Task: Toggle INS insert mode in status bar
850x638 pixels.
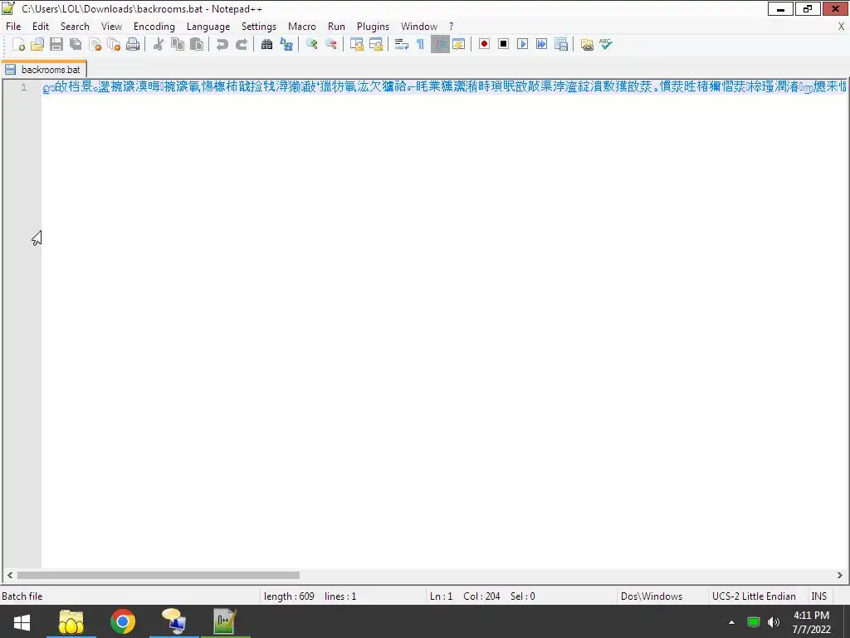Action: point(818,596)
